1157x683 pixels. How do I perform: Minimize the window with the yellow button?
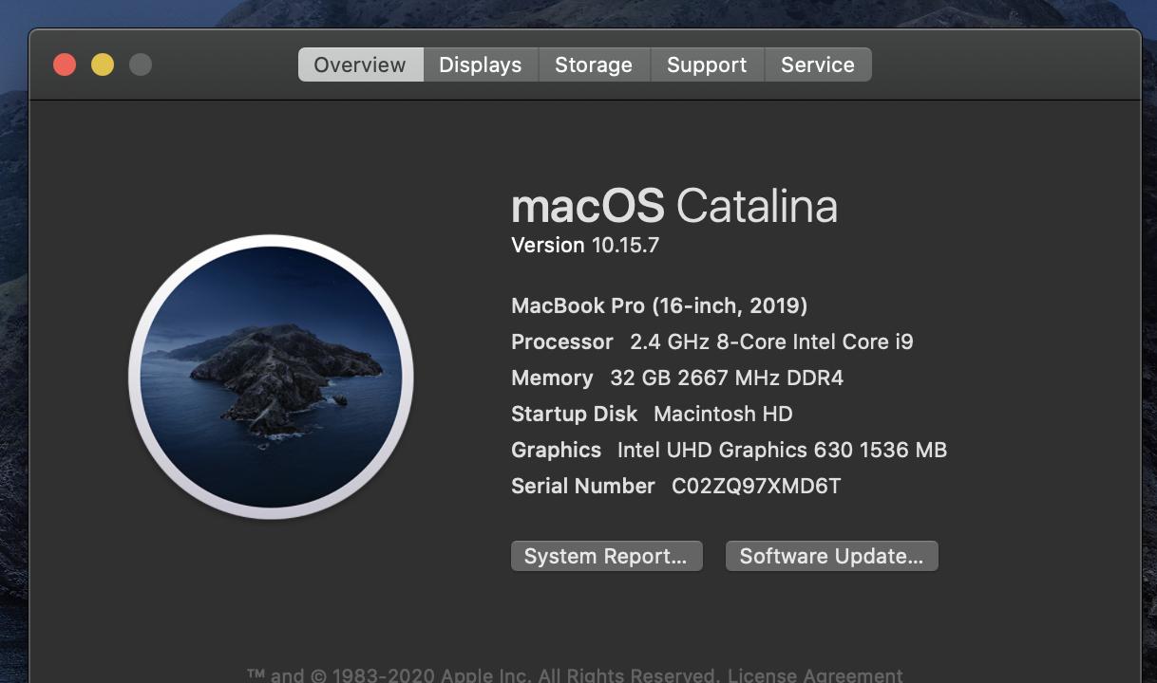click(x=103, y=65)
